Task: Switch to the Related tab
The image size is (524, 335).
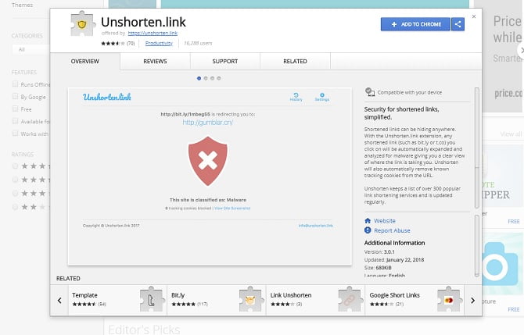Action: tap(295, 62)
